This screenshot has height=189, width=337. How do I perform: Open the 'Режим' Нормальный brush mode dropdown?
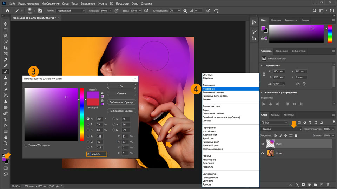pos(71,11)
